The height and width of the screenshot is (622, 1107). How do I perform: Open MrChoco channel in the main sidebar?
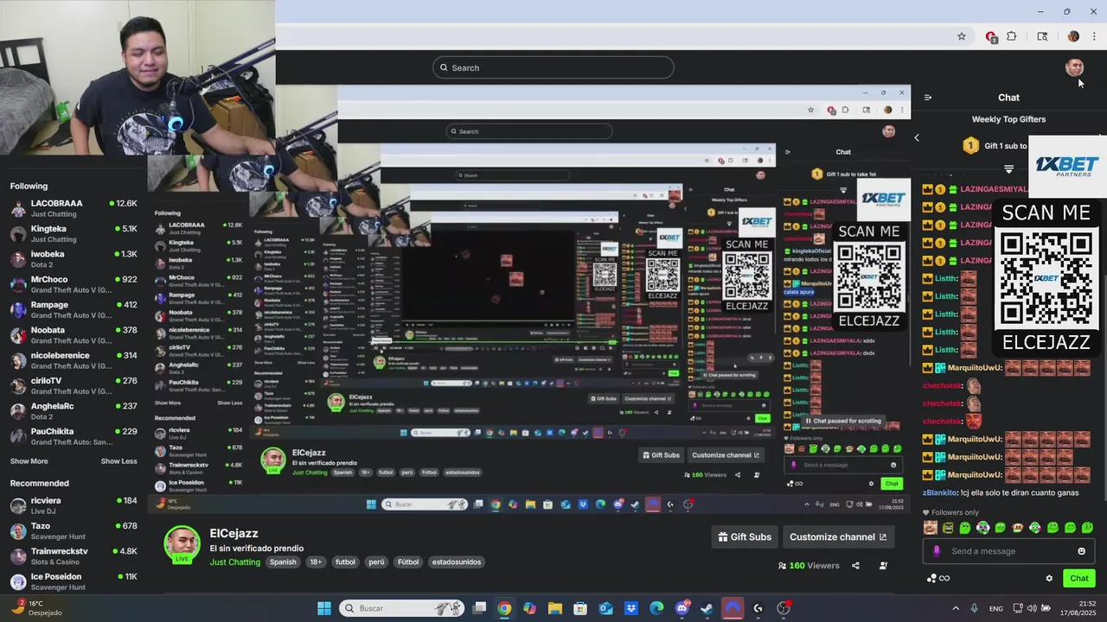[74, 284]
